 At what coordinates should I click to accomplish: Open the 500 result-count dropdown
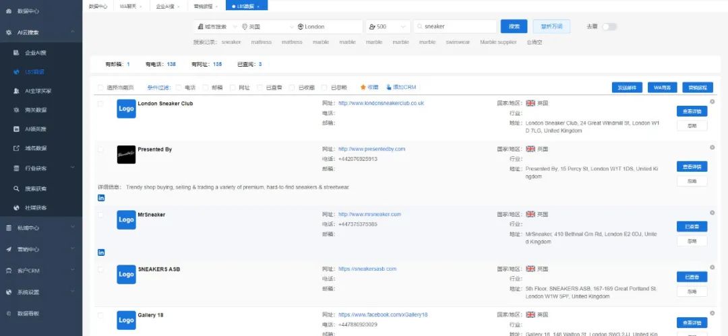tap(388, 26)
